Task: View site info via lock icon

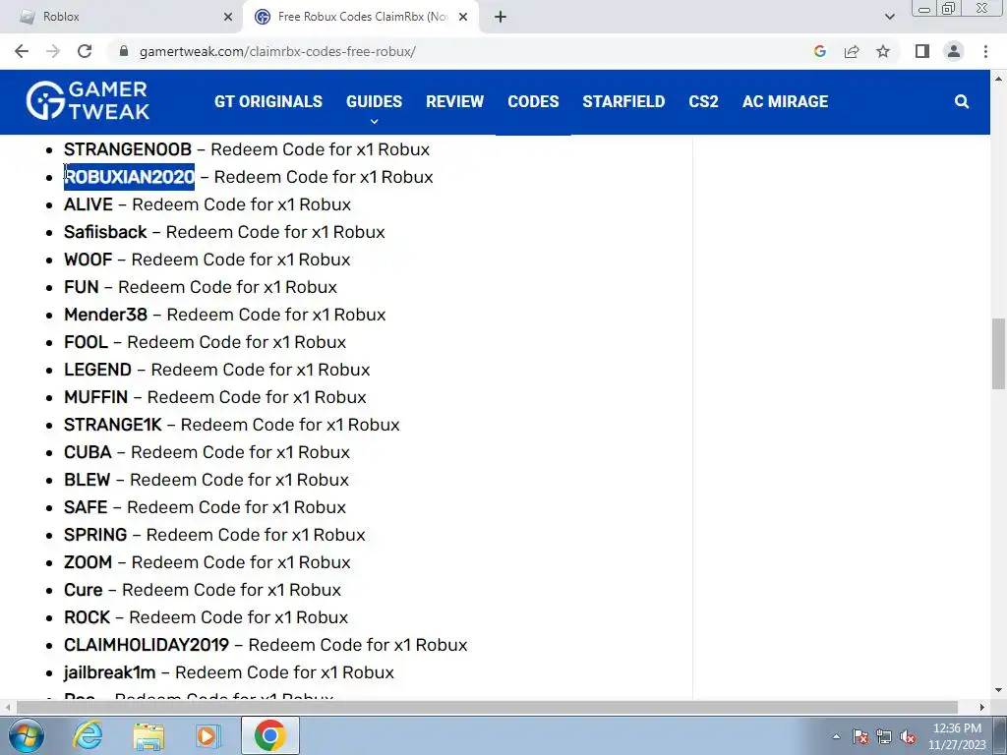Action: pos(124,51)
